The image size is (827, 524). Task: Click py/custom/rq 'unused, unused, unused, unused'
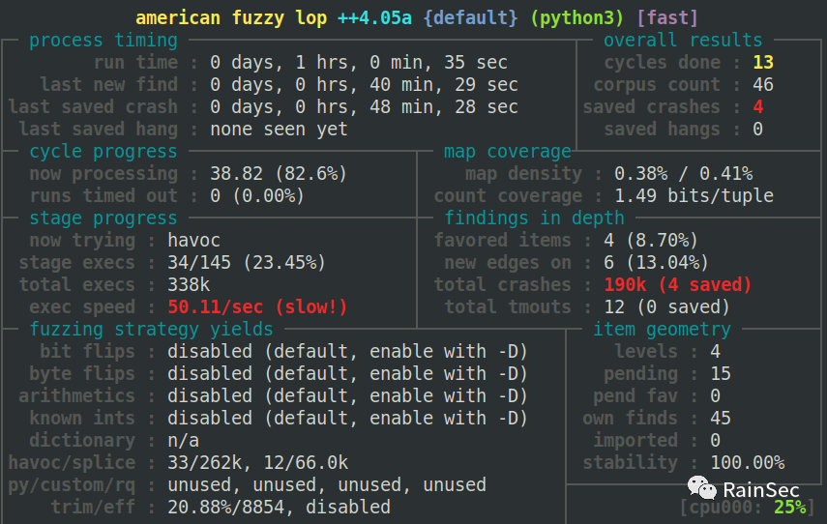pos(327,484)
